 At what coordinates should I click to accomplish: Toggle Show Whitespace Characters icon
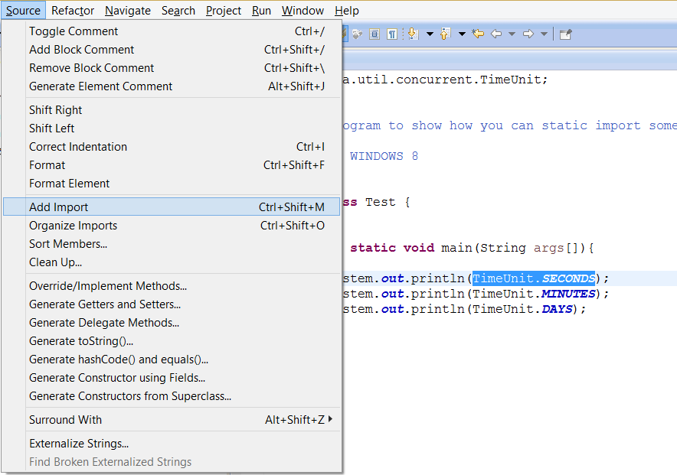(391, 34)
